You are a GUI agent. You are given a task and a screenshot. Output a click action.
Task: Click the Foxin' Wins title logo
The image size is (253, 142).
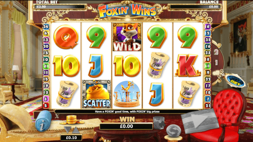pyautogui.click(x=127, y=10)
